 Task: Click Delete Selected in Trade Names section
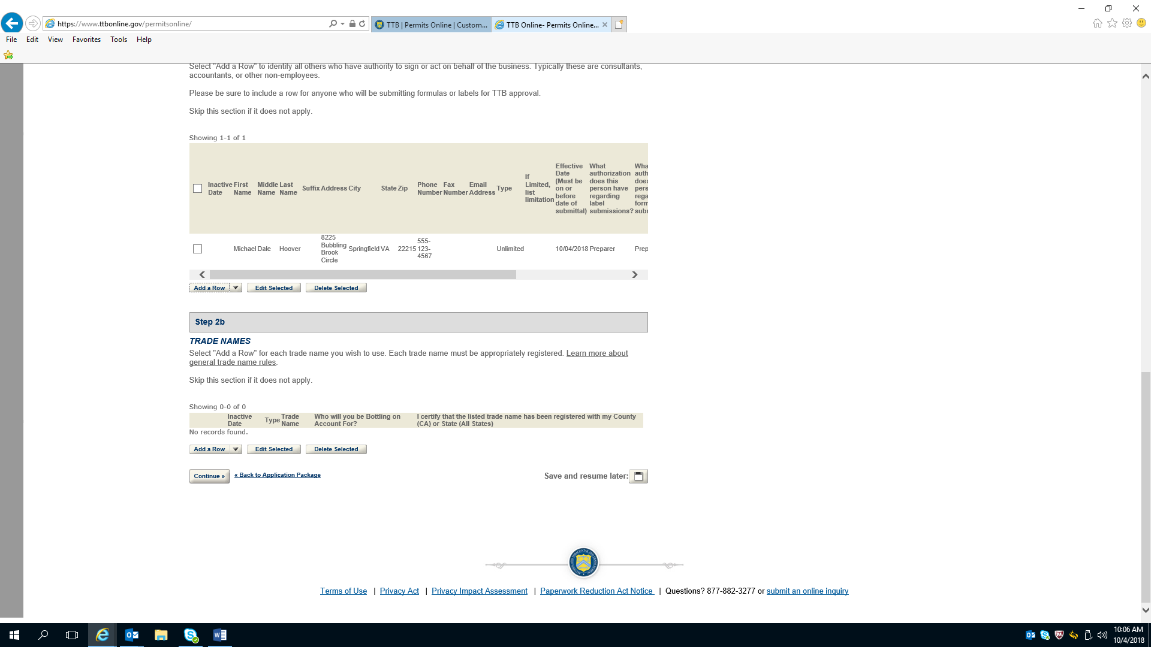336,449
